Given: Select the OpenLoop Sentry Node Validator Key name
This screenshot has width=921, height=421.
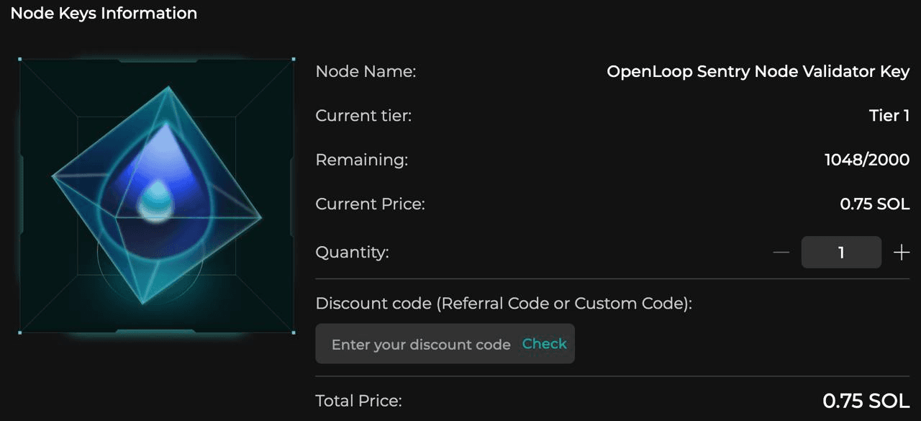Looking at the screenshot, I should 758,72.
